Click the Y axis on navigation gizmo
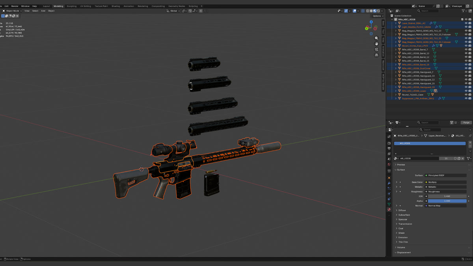The image size is (473, 266). pos(367,28)
